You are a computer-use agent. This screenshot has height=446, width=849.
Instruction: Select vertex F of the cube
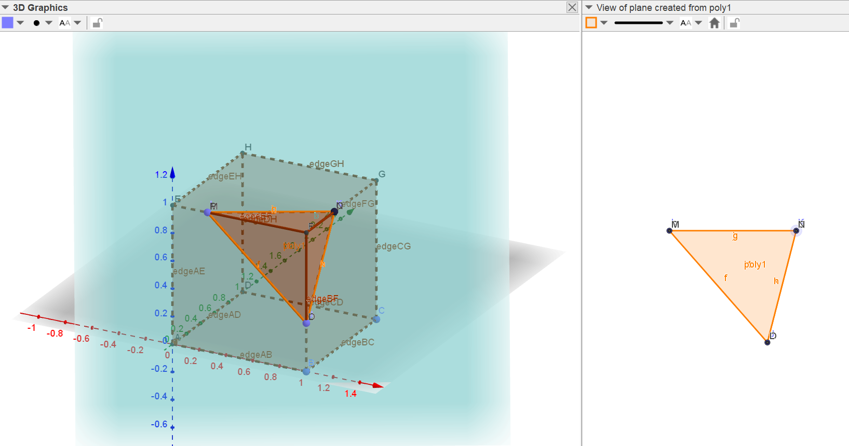307,233
